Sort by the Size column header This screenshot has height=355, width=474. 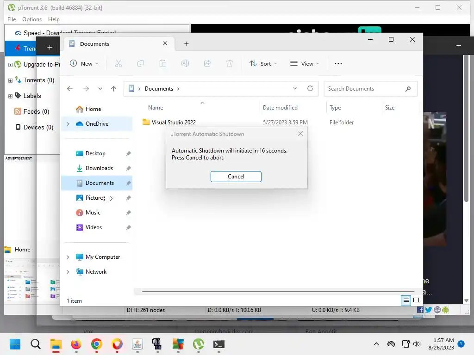point(390,107)
